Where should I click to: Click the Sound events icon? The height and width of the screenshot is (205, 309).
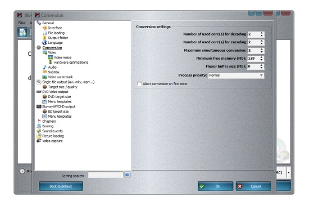tap(39, 131)
